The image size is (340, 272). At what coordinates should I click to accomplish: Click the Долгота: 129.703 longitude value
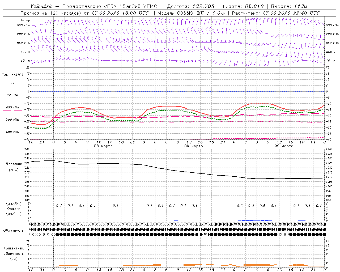pyautogui.click(x=190, y=6)
